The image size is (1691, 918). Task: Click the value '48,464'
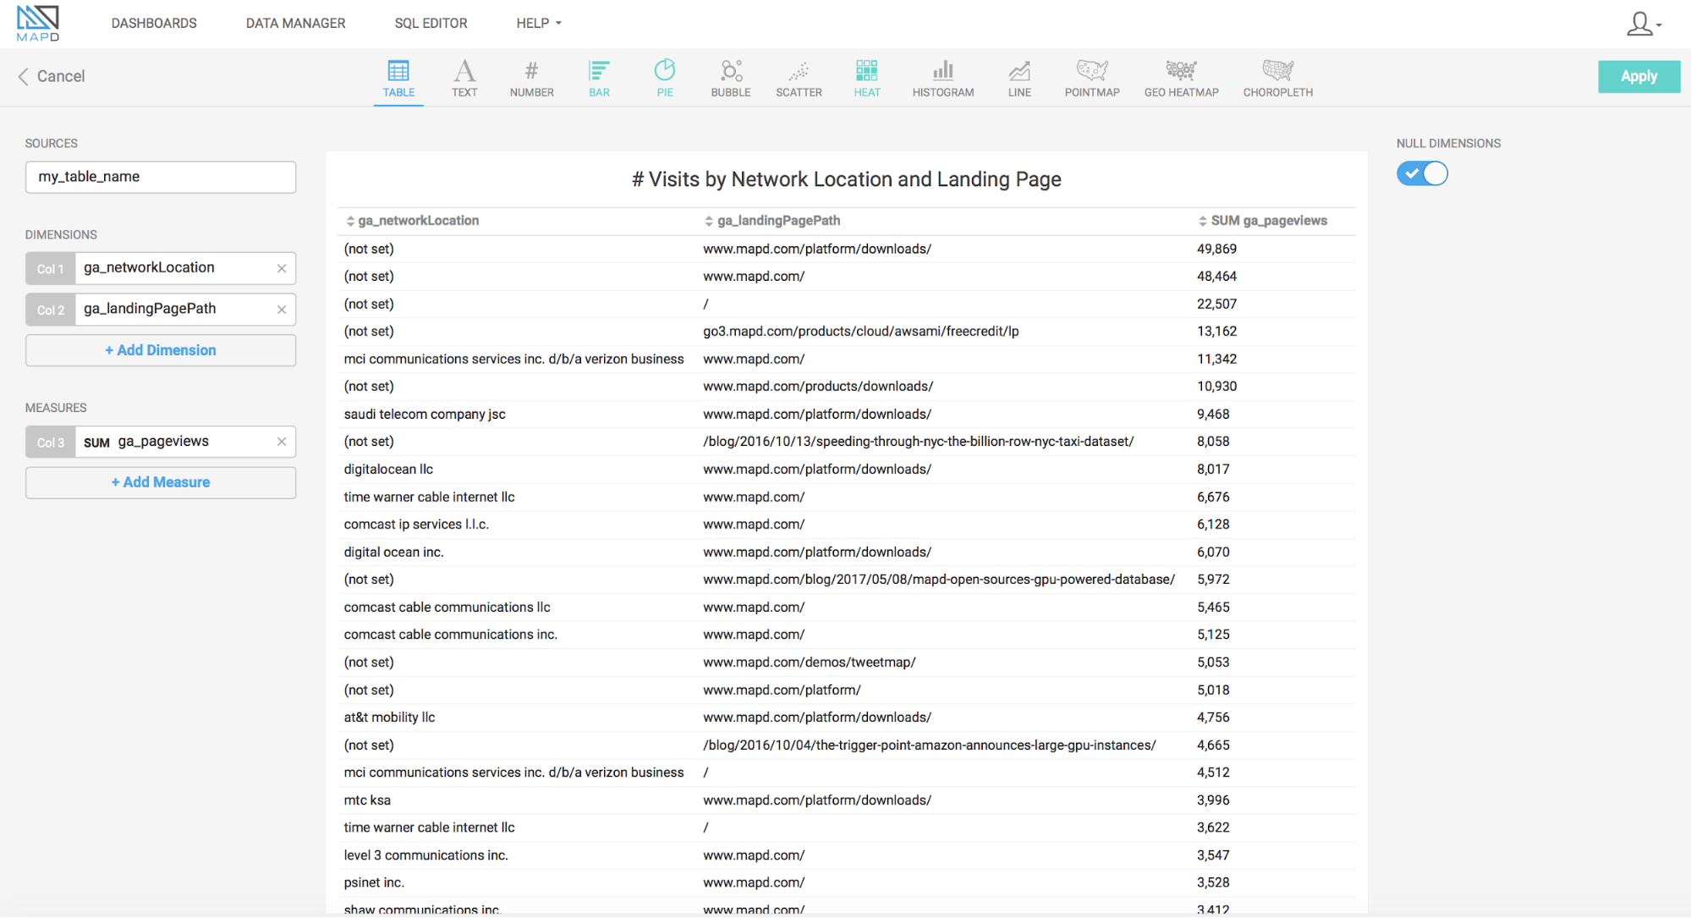click(x=1216, y=276)
